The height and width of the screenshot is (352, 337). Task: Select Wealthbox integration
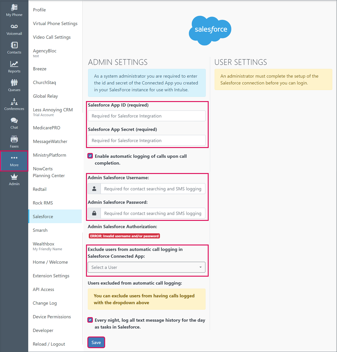pos(47,246)
